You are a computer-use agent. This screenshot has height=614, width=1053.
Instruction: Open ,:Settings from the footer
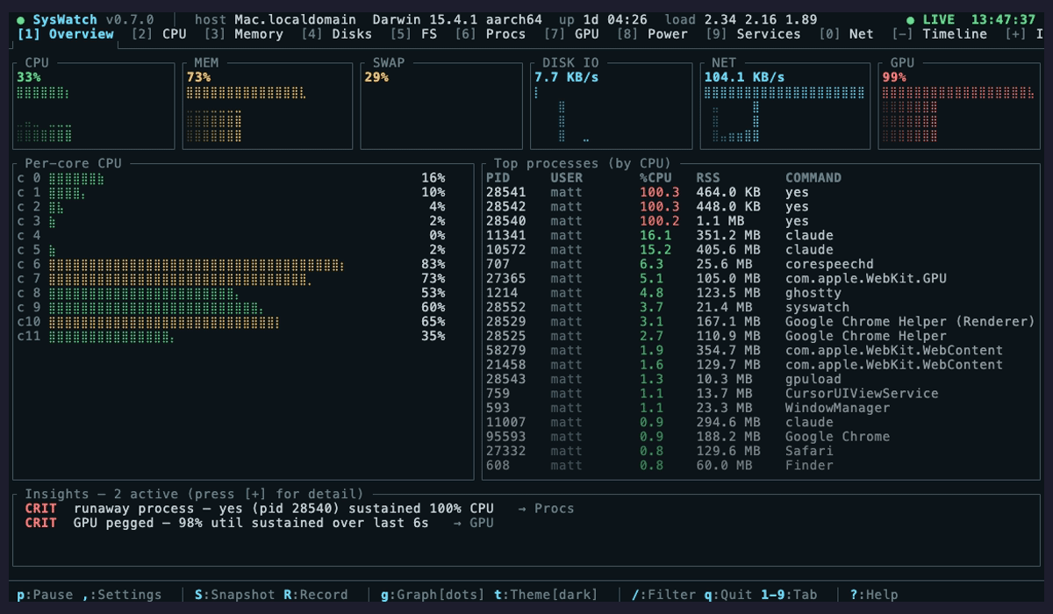click(x=122, y=595)
